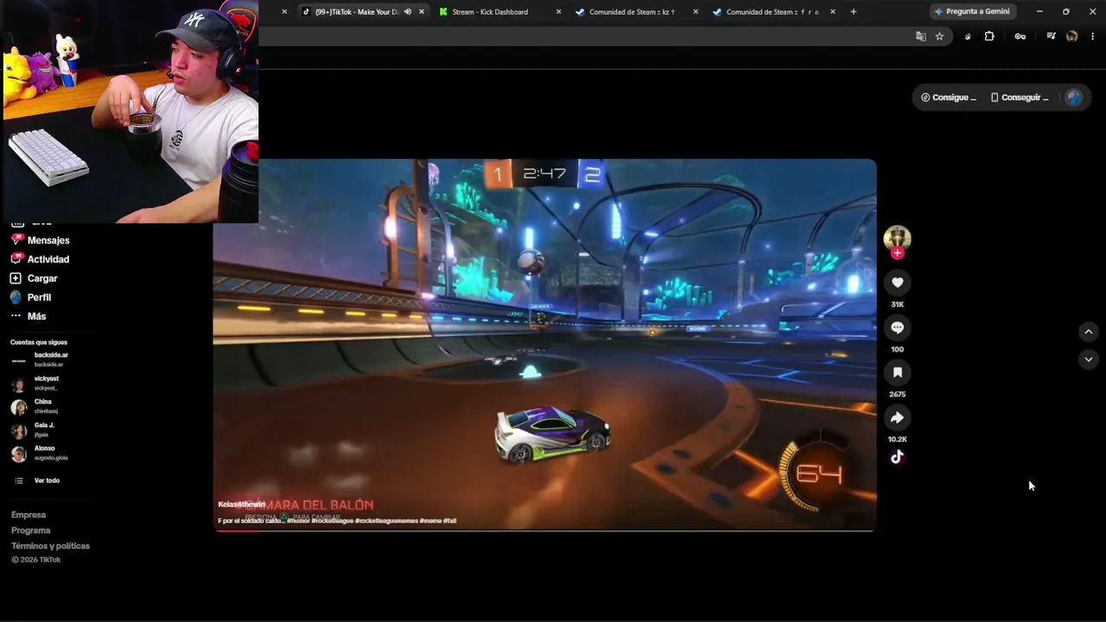The image size is (1106, 622).
Task: Click the Consigue button at top right
Action: [949, 98]
